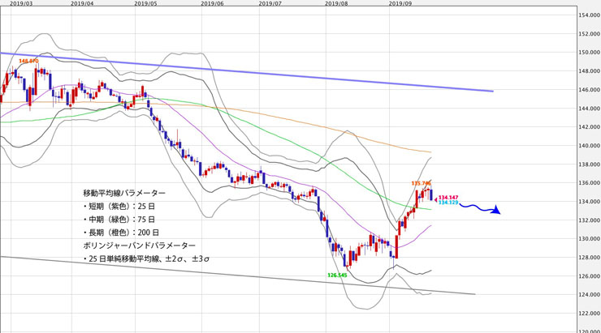Click the 150.000 price axis label
This screenshot has height=333, width=601.
click(x=590, y=53)
